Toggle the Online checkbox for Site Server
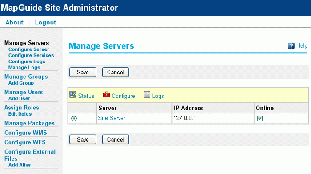The width and height of the screenshot is (311, 174). point(260,118)
